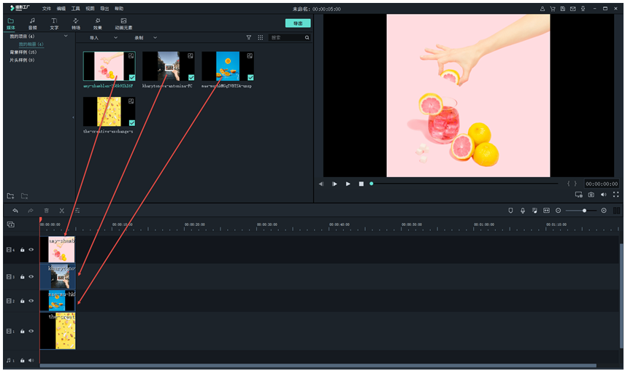The width and height of the screenshot is (625, 371).
Task: Click the microphone voiceover icon above timeline
Action: pyautogui.click(x=523, y=211)
